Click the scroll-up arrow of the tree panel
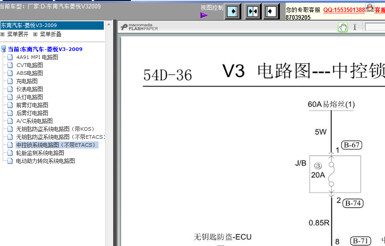The height and width of the screenshot is (246, 385). (109, 24)
